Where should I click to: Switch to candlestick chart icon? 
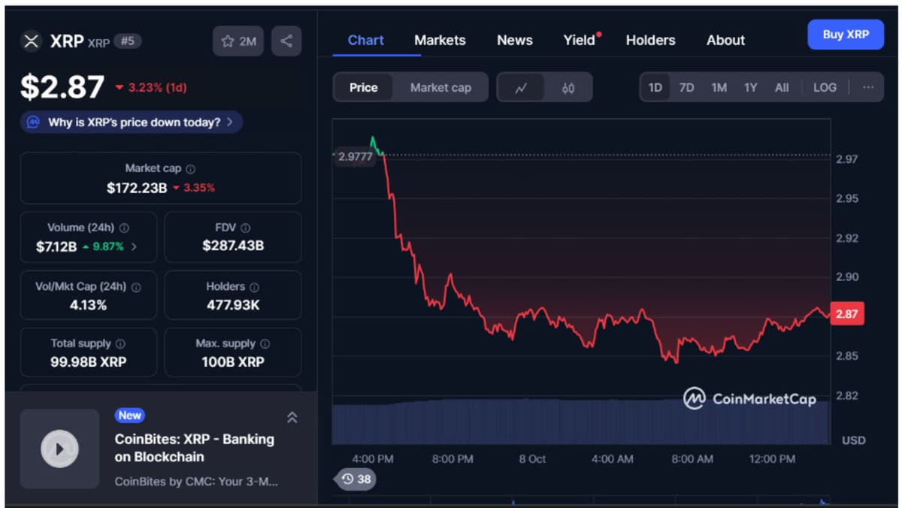[x=568, y=88]
